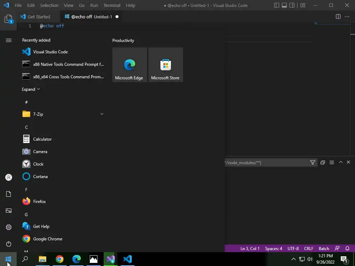The height and width of the screenshot is (266, 355).
Task: Open the volume control in system tray
Action: (310, 259)
